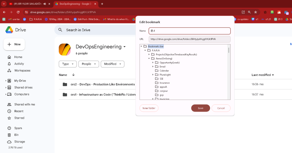Expand the Shared drives tree arrow

click(x=6, y=87)
